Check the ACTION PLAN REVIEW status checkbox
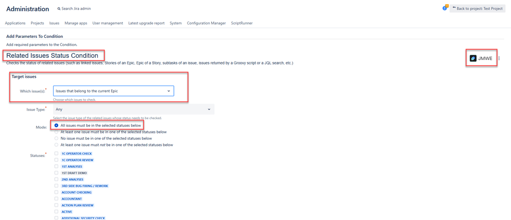 56,205
